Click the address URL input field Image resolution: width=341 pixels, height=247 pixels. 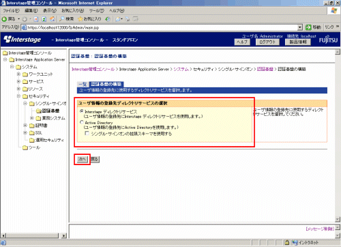coord(162,27)
